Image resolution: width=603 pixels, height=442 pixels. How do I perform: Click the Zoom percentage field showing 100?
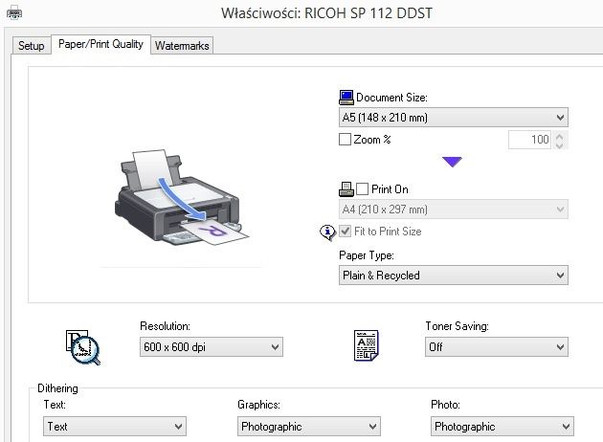tap(529, 140)
